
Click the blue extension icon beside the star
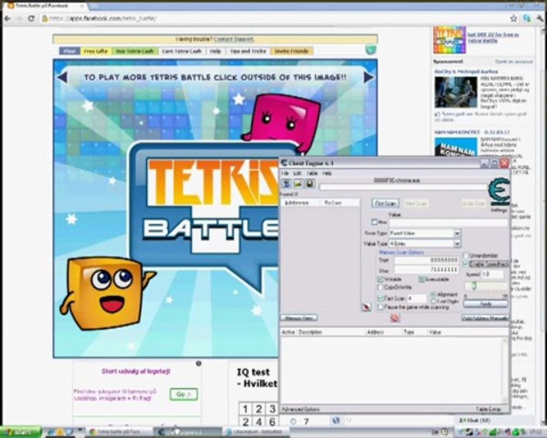(527, 18)
